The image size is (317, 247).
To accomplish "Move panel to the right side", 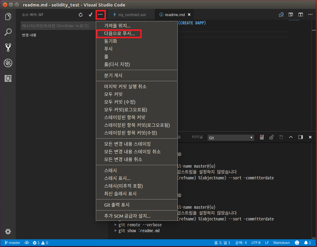I will click(x=301, y=137).
